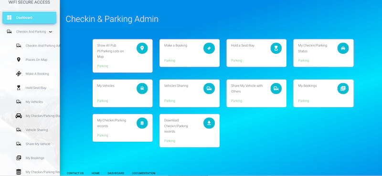This screenshot has height=176, width=382.
Task: Follow the DOCUMENTATION footer link
Action: point(144,173)
